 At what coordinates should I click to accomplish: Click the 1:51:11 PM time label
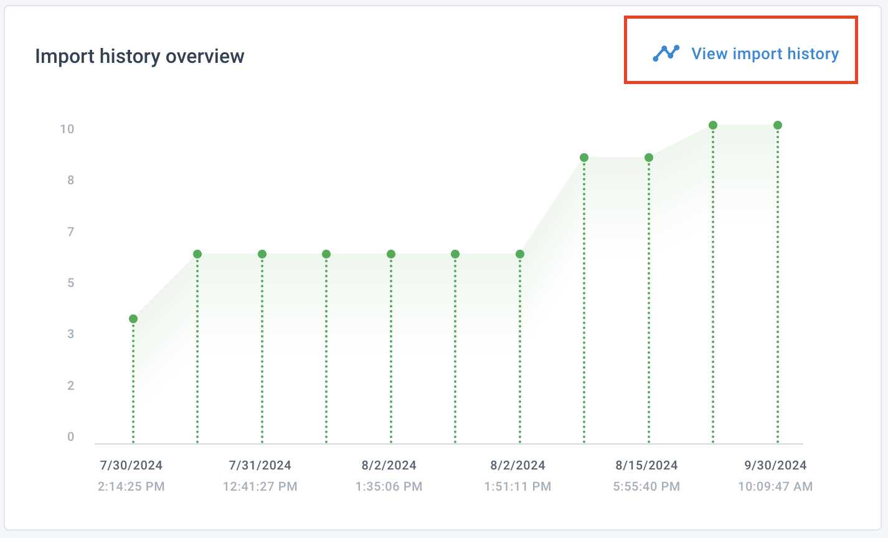pyautogui.click(x=518, y=486)
